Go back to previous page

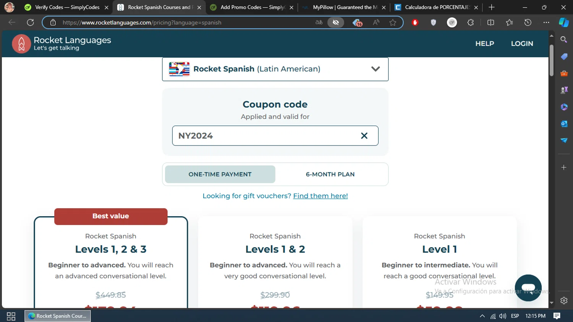click(x=12, y=23)
